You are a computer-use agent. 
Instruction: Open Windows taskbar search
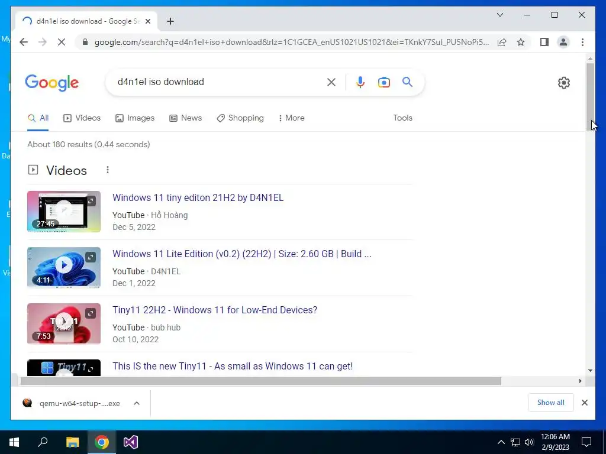pyautogui.click(x=43, y=442)
